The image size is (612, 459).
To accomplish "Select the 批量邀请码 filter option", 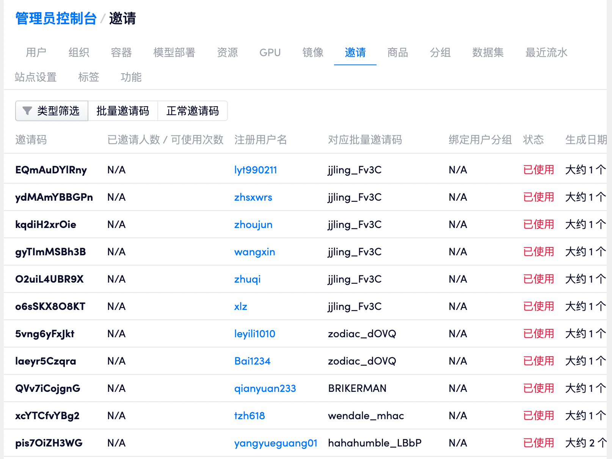I will click(122, 111).
